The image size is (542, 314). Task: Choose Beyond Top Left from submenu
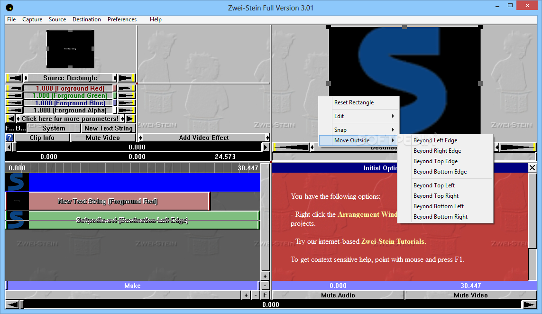click(x=445, y=185)
